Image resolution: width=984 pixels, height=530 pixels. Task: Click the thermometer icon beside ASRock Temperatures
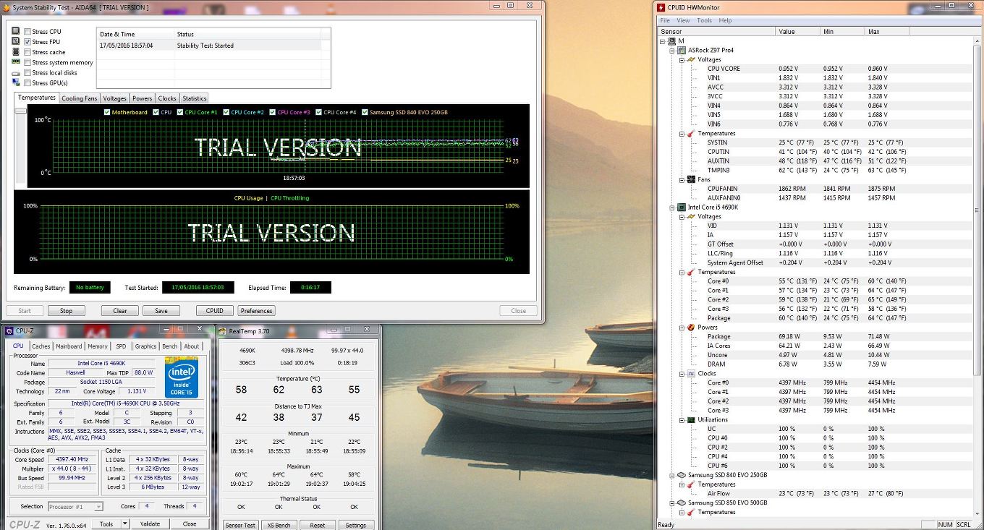point(692,134)
